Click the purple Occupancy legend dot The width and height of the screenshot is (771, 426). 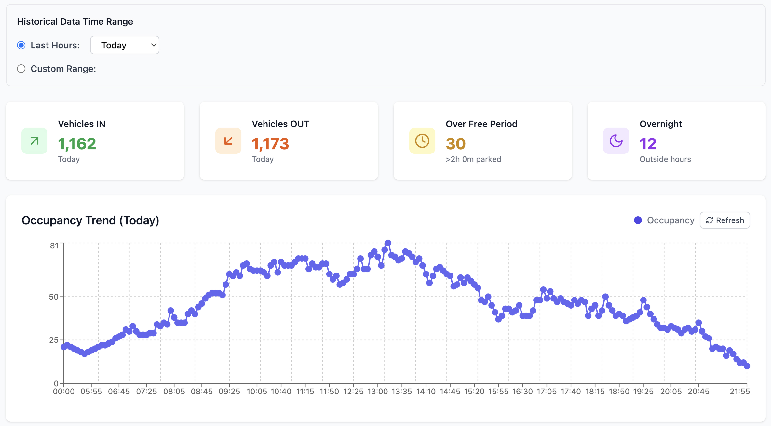tap(638, 220)
